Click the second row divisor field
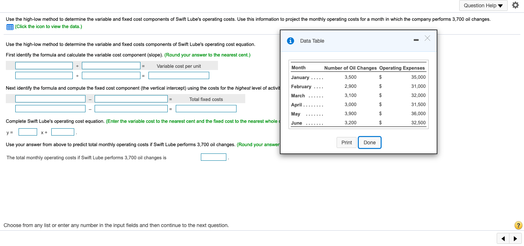The width and height of the screenshot is (524, 246). (111, 75)
